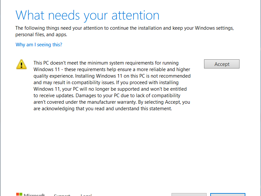
Task: Open the "Why am I seeing this?" link
Action: click(39, 45)
